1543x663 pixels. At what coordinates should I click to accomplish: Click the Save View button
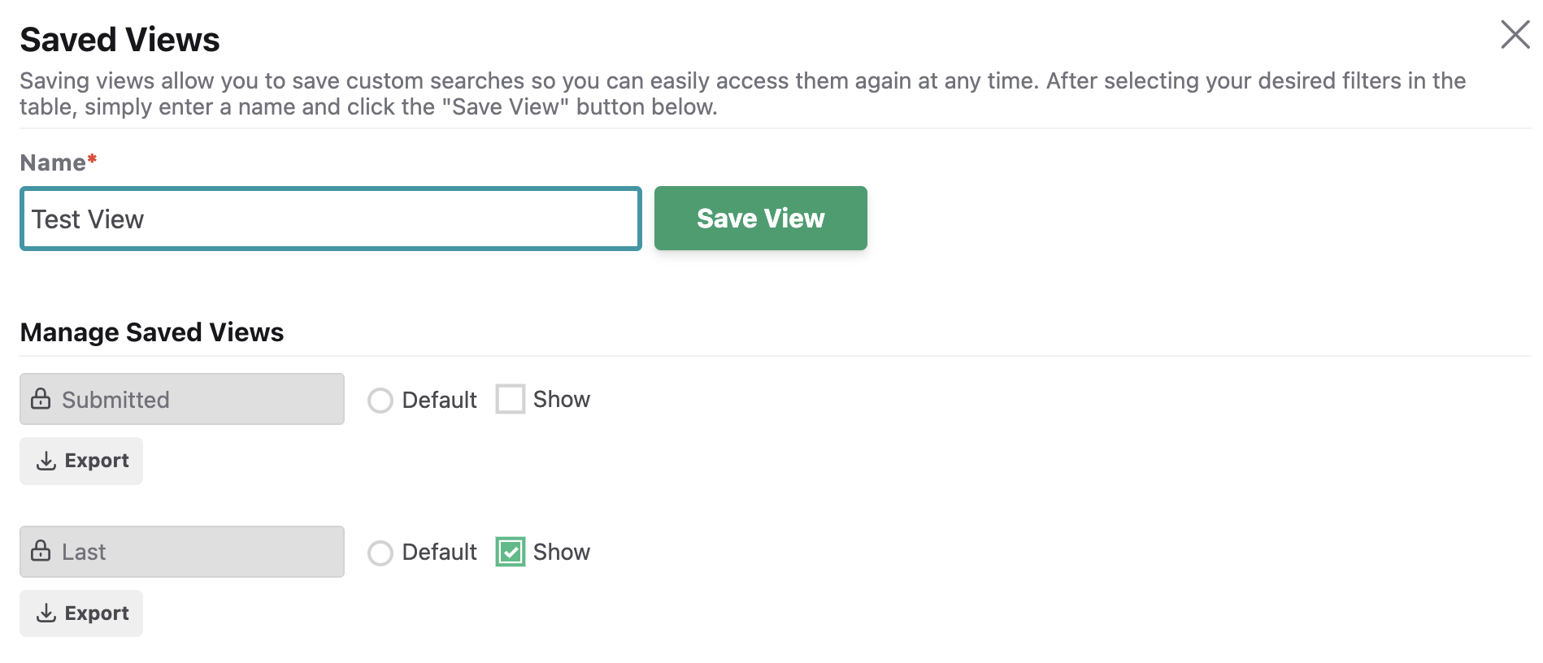[x=760, y=218]
